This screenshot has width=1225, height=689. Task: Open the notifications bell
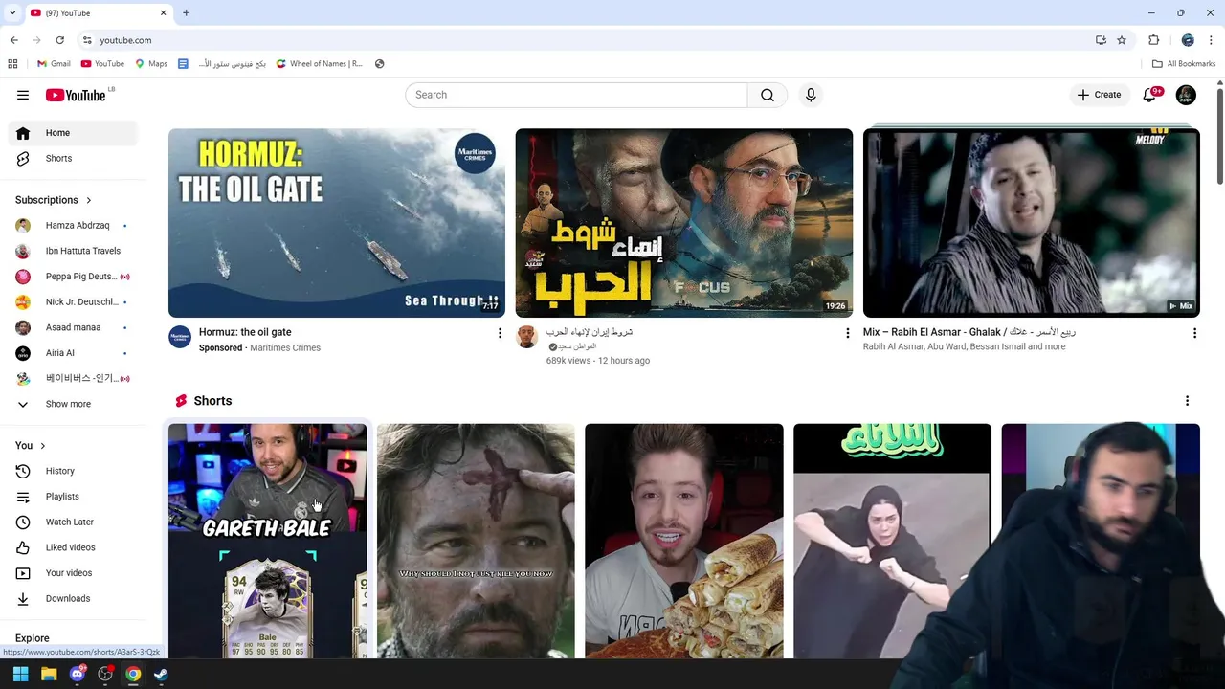pyautogui.click(x=1149, y=95)
